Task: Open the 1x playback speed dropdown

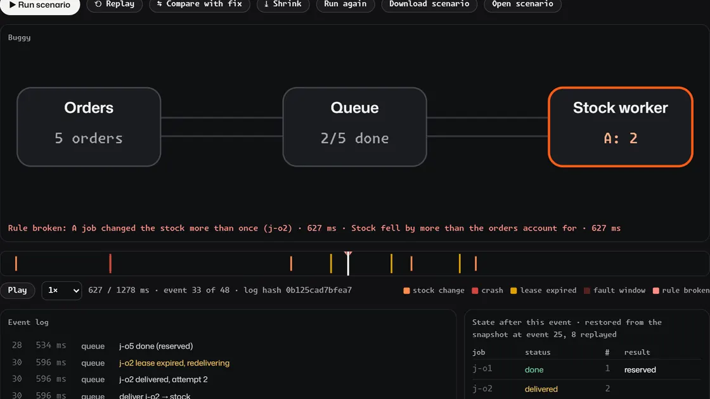Action: (61, 291)
